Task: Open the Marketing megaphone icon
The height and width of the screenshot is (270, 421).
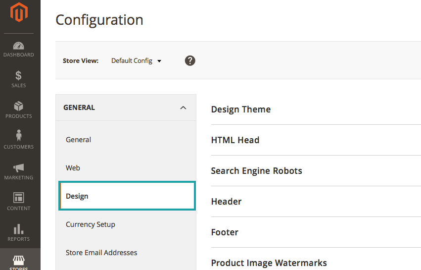Action: 19,167
